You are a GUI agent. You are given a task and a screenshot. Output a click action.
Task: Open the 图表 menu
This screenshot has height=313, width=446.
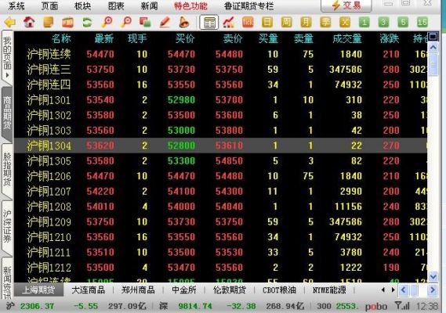116,5
